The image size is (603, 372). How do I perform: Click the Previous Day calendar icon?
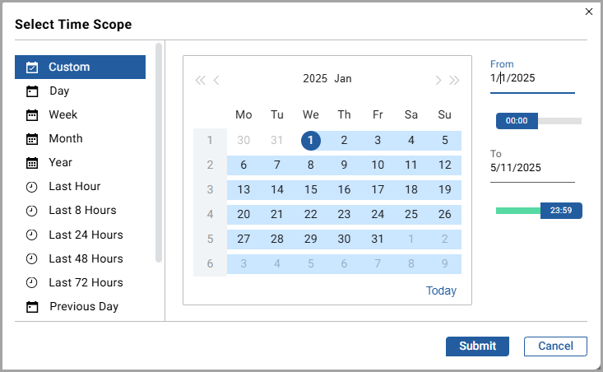point(32,307)
